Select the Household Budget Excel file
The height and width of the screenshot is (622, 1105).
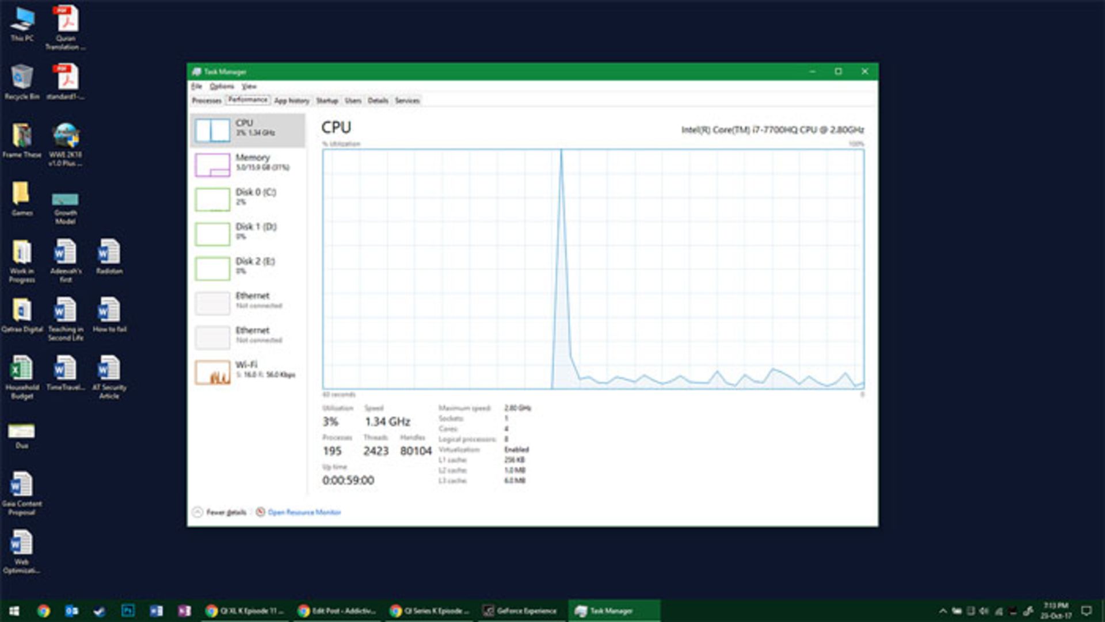(x=22, y=377)
